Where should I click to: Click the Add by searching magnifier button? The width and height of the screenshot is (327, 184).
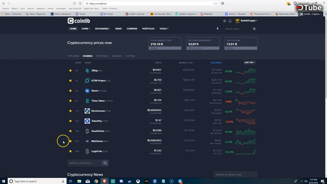click(x=105, y=163)
